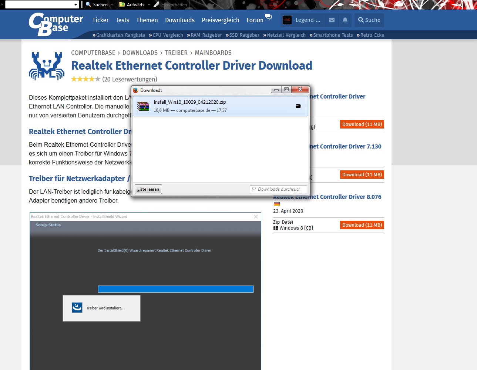Click Download (11 MB) for Windows 8 driver

362,225
